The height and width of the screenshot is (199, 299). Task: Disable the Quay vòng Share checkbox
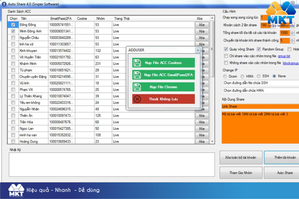tap(226, 49)
